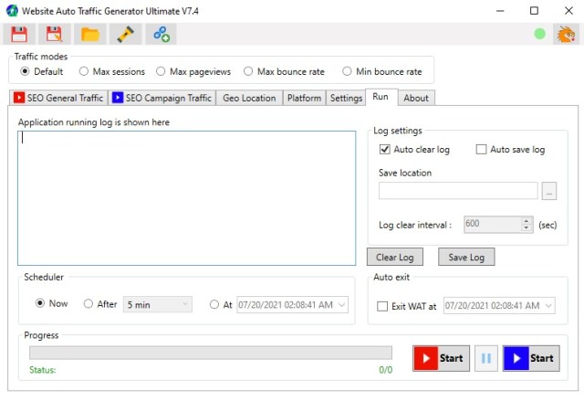Click the pause button in Progress

pos(486,358)
